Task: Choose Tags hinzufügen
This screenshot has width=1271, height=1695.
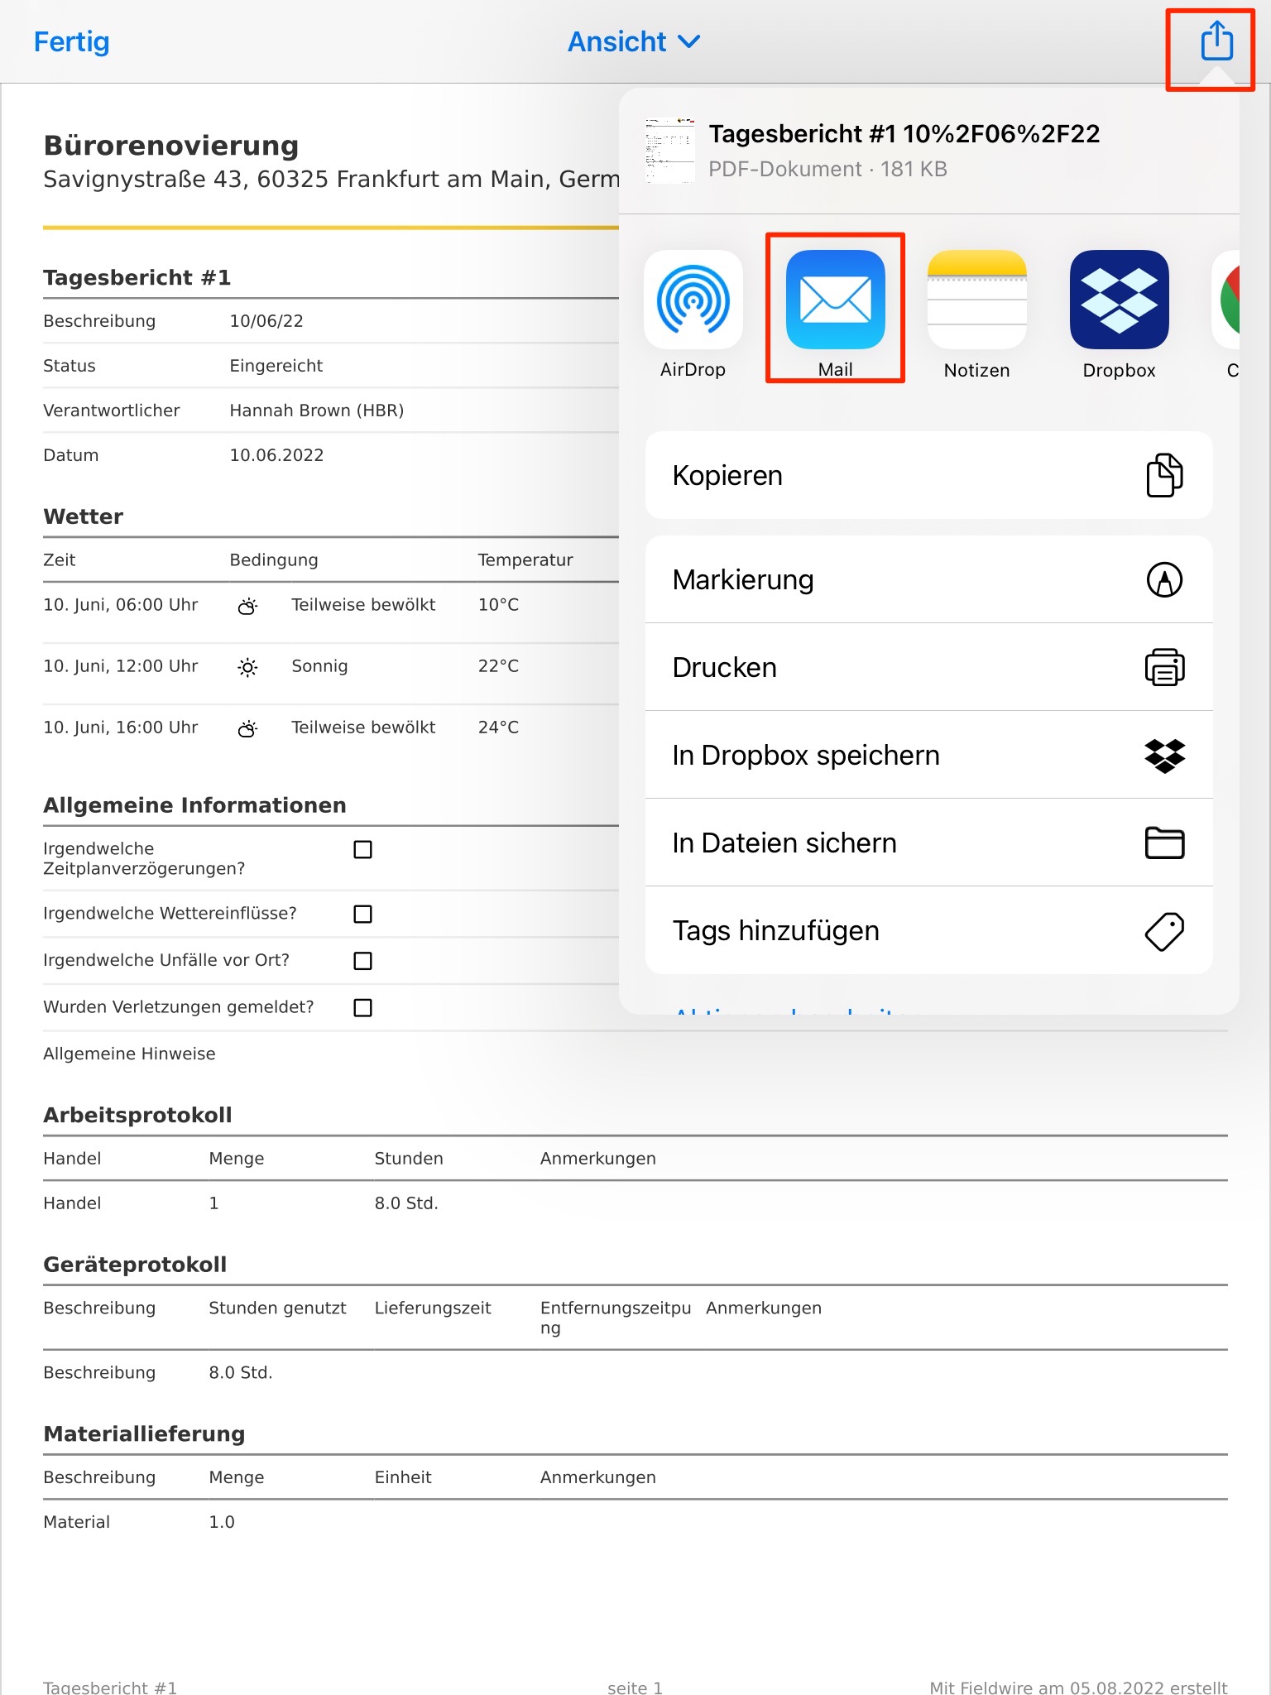Action: point(928,930)
